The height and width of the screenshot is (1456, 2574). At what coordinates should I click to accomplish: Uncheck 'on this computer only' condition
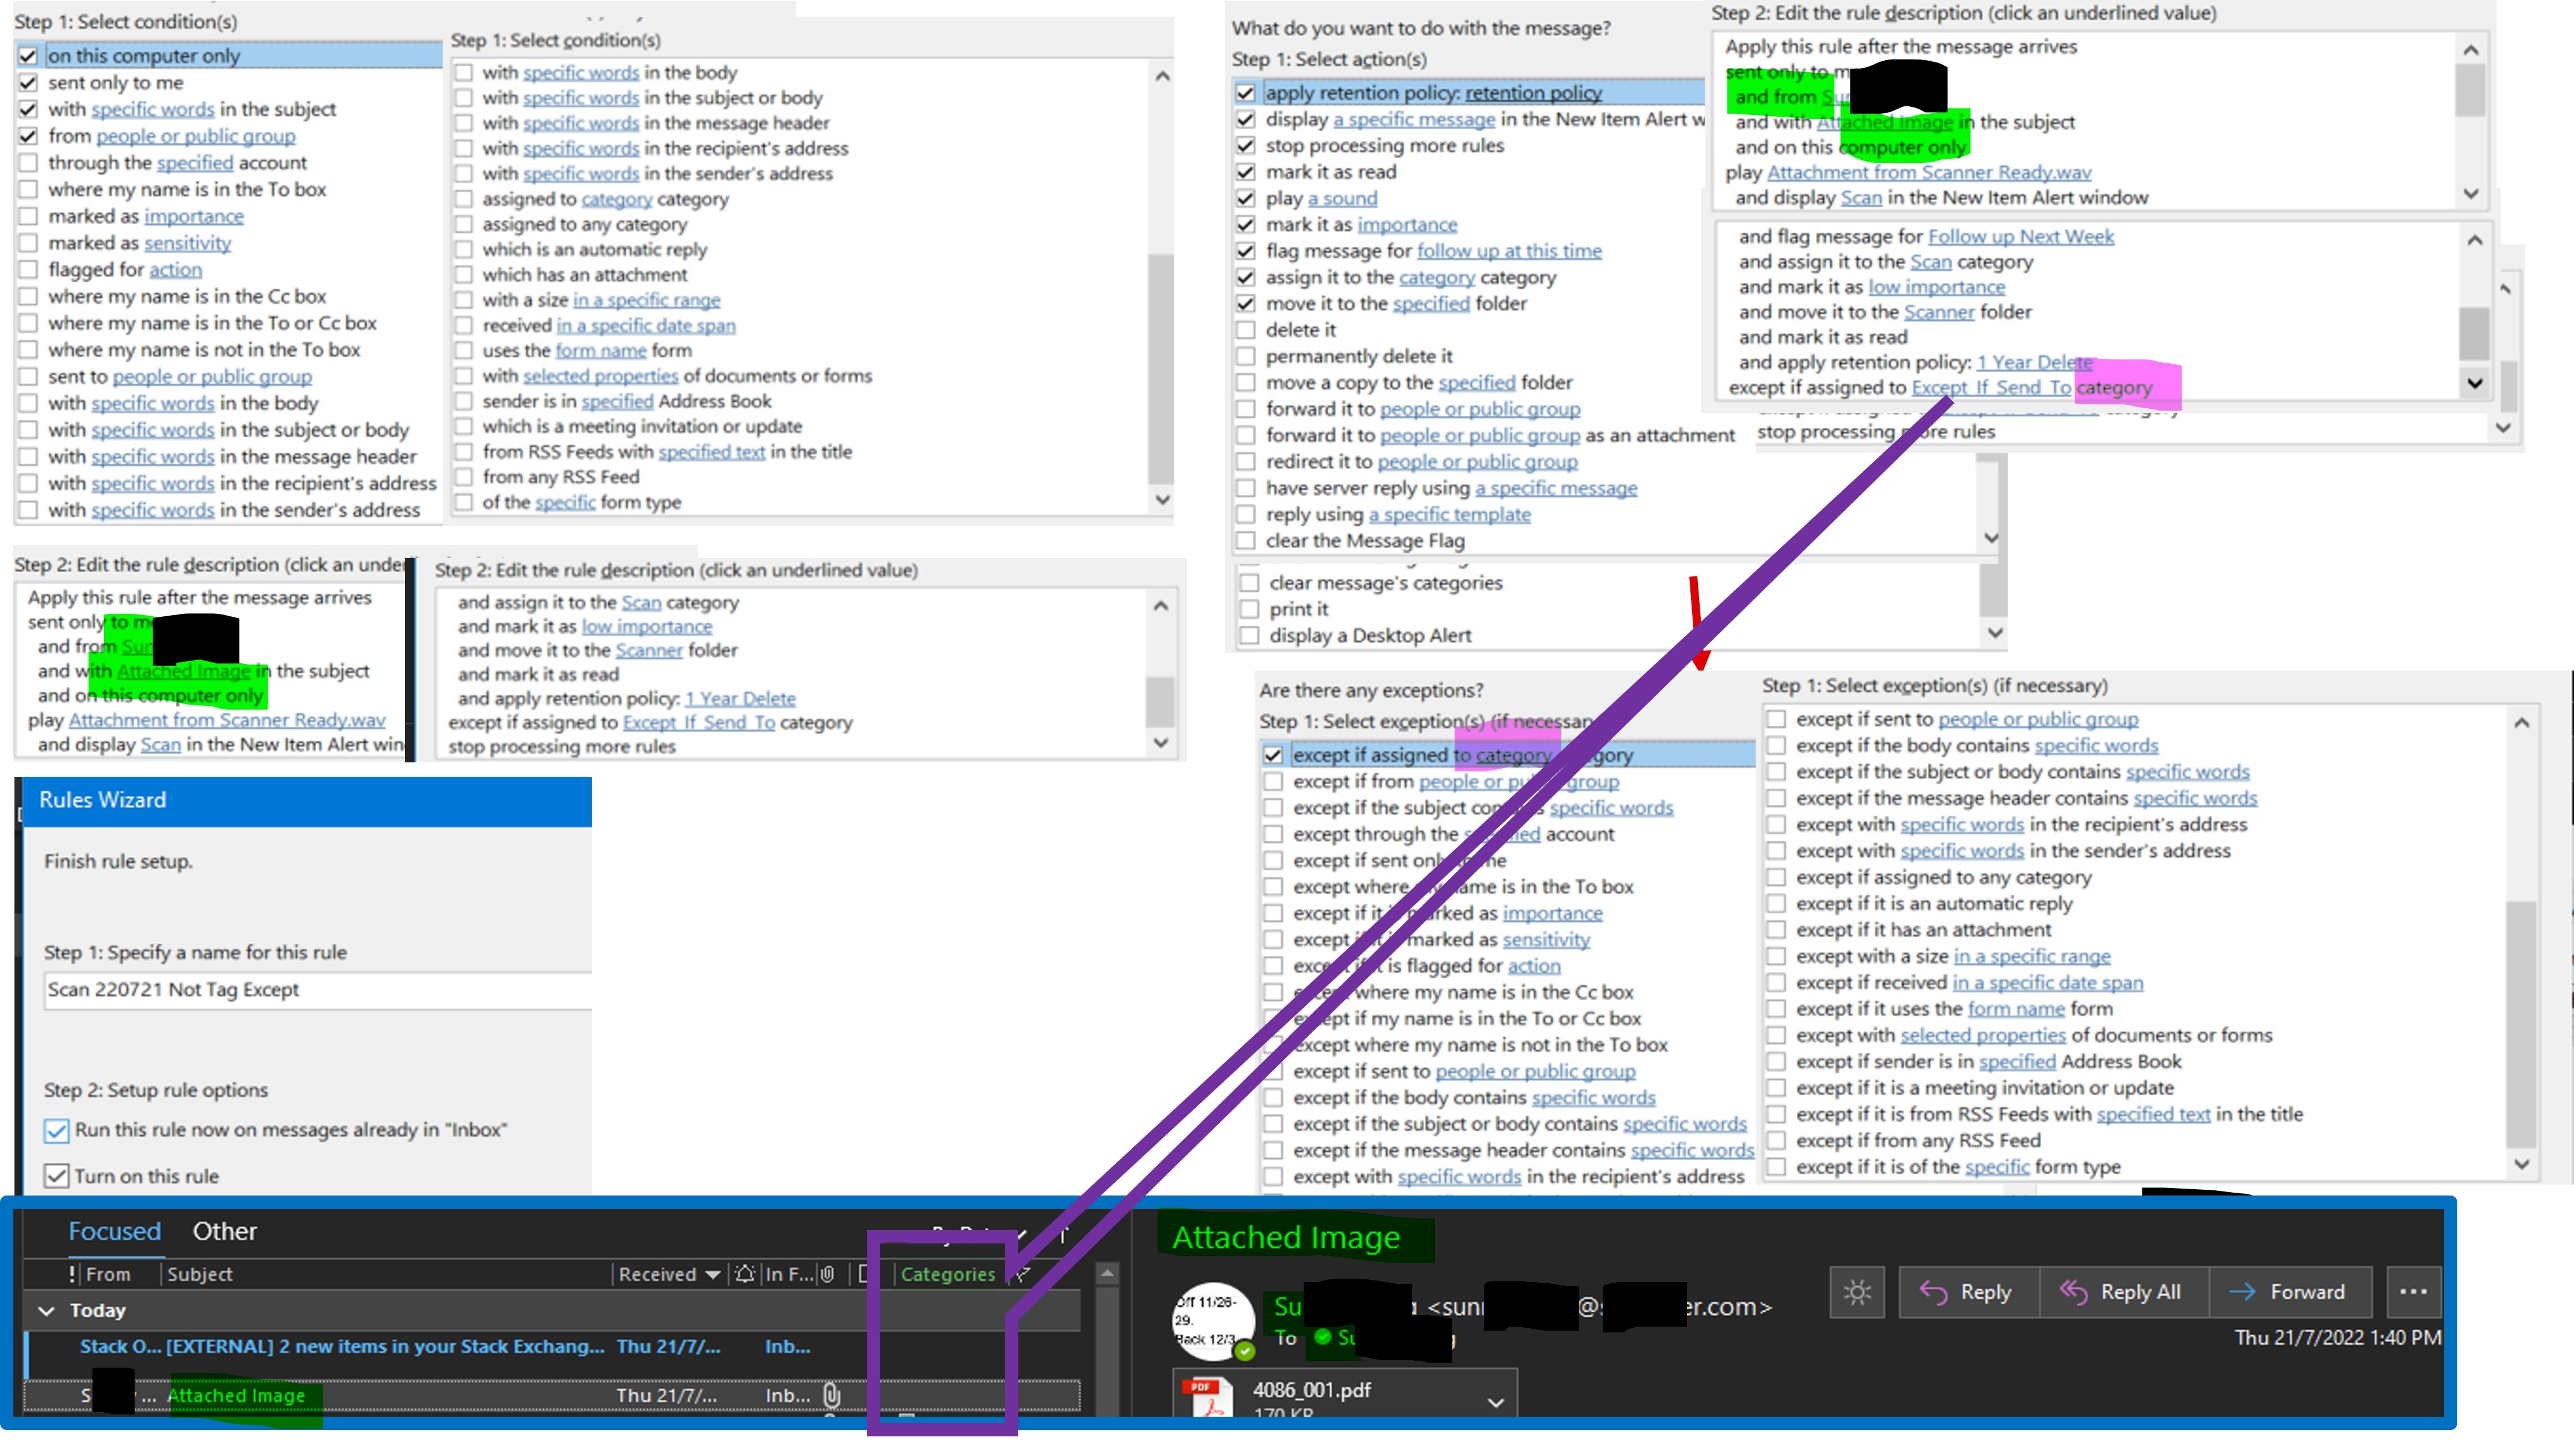29,56
